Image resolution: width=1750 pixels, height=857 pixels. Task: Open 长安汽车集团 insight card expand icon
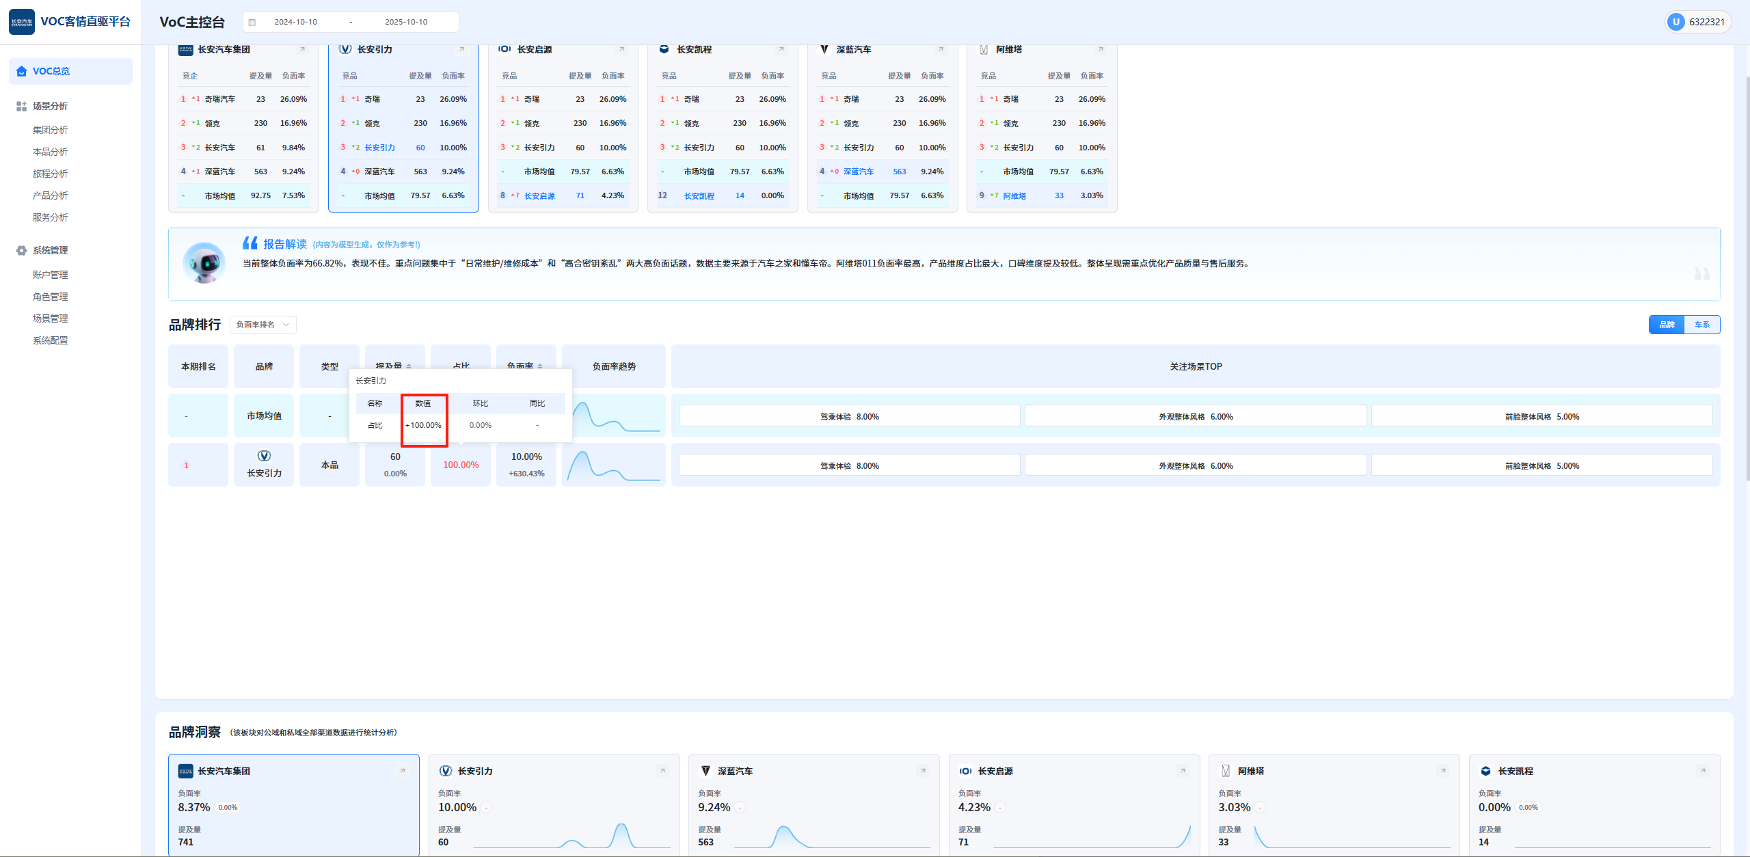point(403,771)
